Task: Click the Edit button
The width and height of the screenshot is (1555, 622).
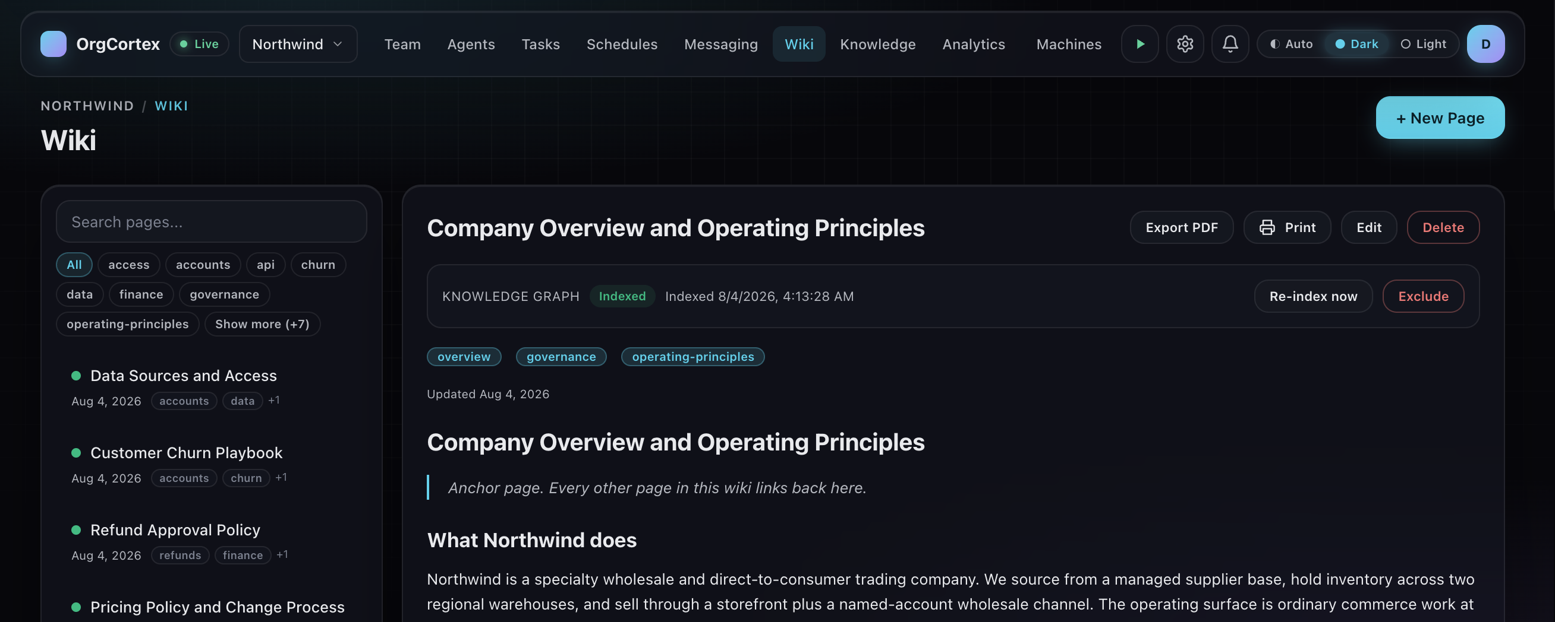Action: click(1368, 227)
